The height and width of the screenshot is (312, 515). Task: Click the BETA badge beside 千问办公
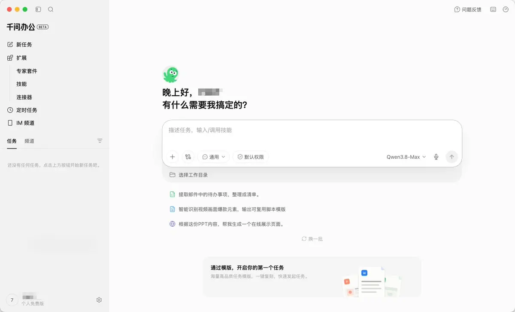[43, 27]
